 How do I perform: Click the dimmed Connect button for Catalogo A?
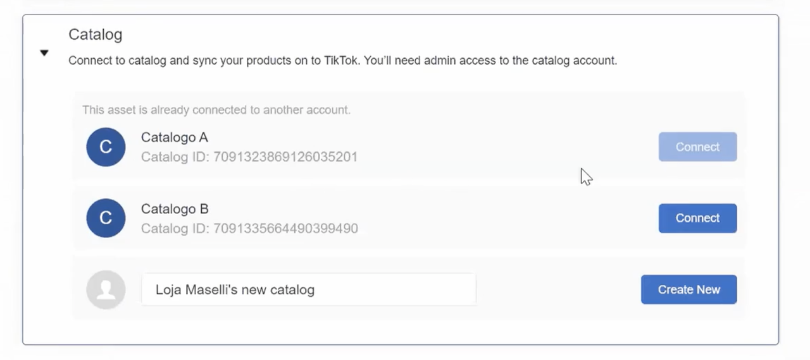[697, 147]
